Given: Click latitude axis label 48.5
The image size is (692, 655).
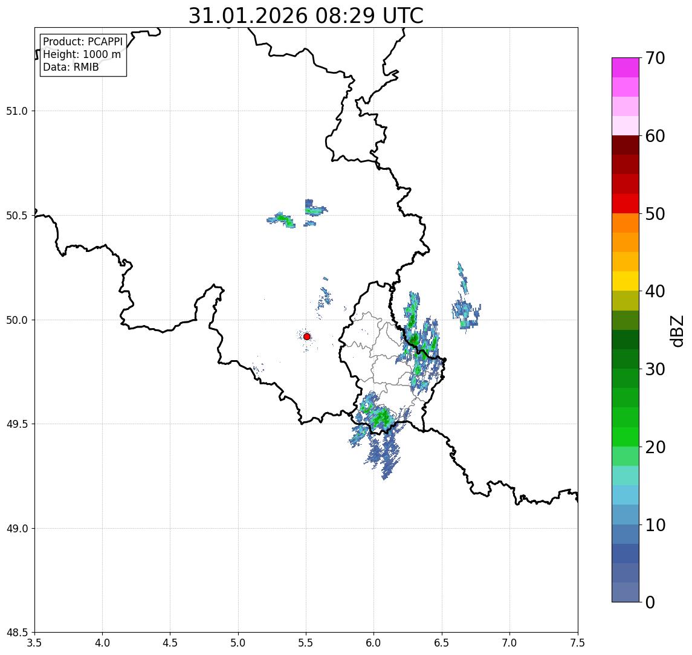Looking at the screenshot, I should [x=17, y=633].
